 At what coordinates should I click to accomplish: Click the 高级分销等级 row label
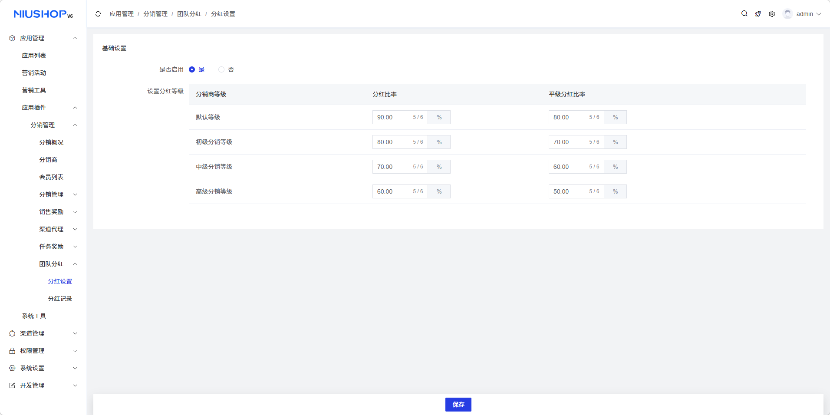[214, 191]
